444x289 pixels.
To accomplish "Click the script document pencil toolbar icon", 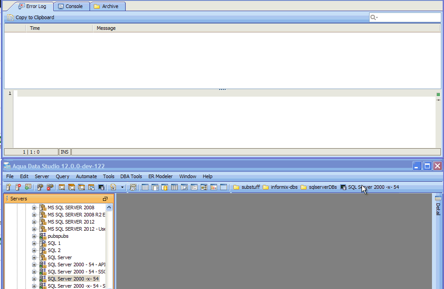I will [113, 187].
